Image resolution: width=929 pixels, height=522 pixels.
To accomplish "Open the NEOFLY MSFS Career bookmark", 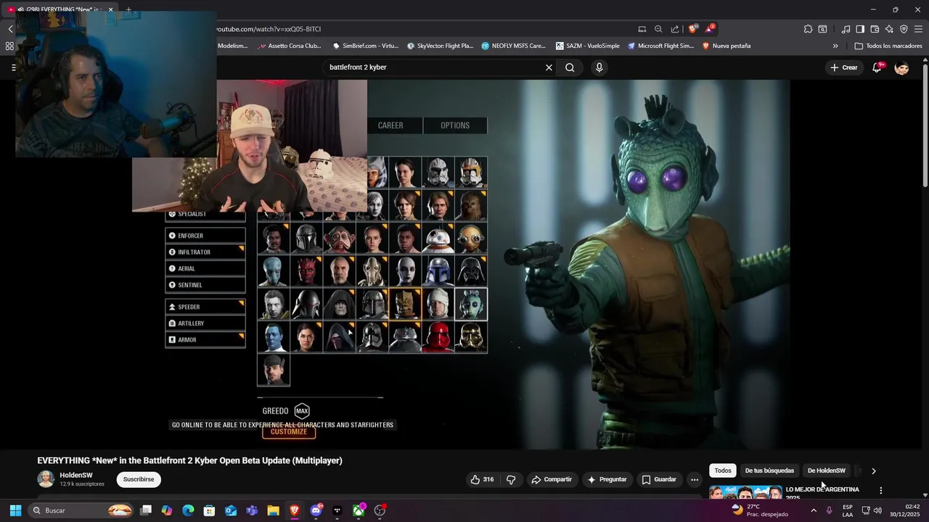I will coord(513,46).
